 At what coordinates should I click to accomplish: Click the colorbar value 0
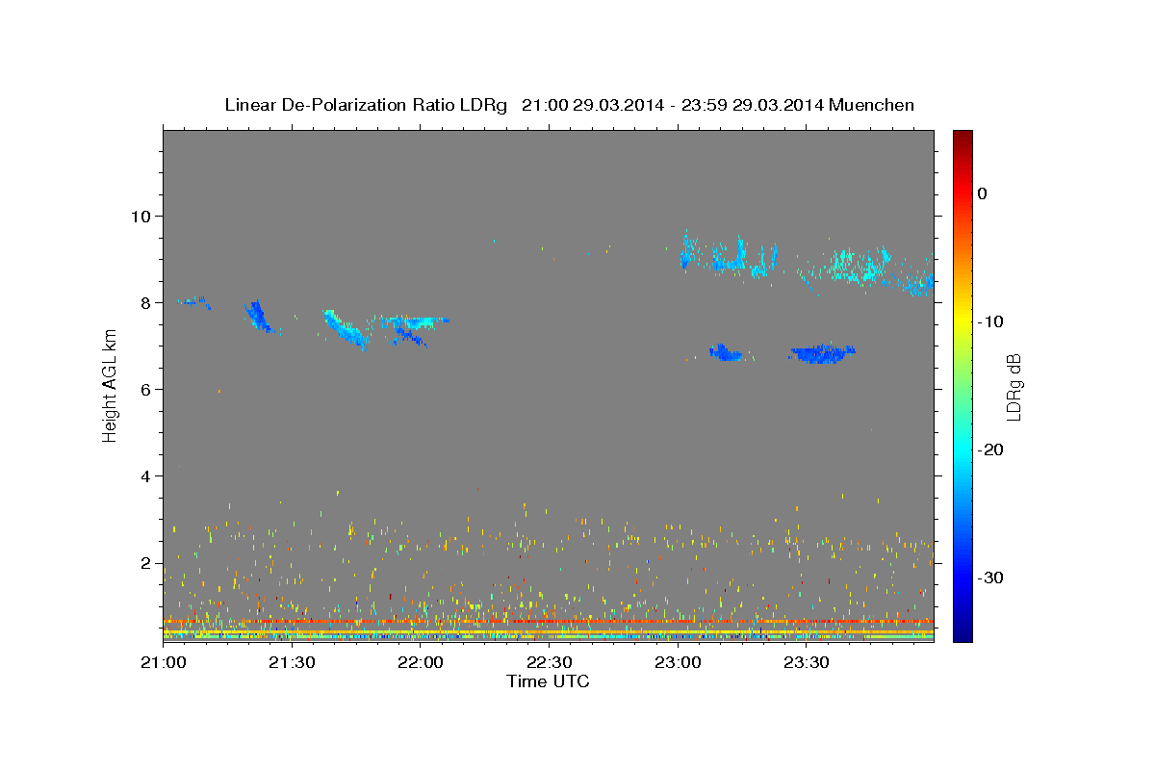click(983, 193)
